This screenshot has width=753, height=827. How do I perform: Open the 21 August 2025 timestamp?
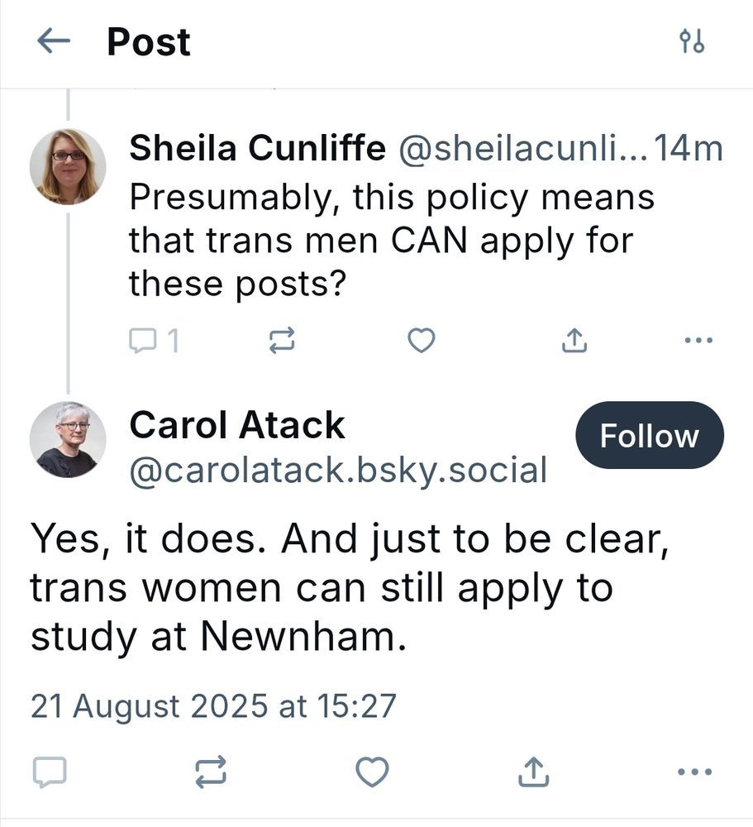click(213, 706)
